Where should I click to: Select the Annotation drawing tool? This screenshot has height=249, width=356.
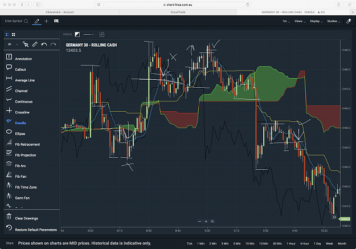coord(19,58)
